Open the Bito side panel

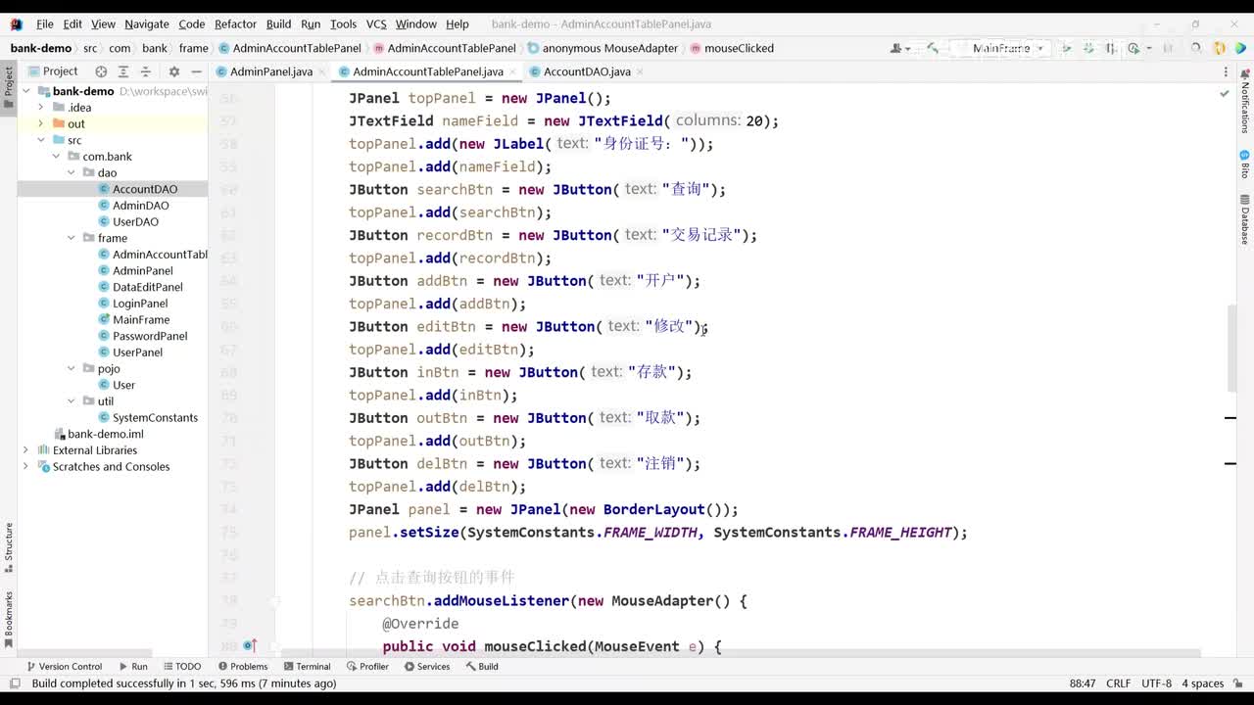[x=1245, y=164]
